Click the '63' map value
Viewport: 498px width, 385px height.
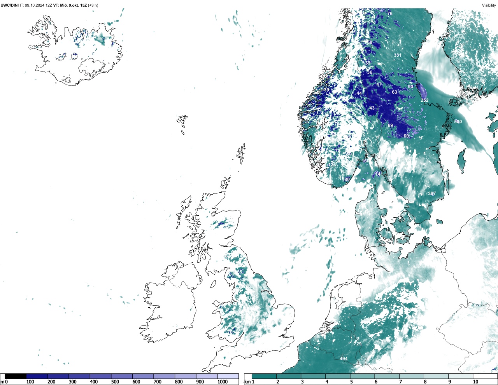coord(395,92)
